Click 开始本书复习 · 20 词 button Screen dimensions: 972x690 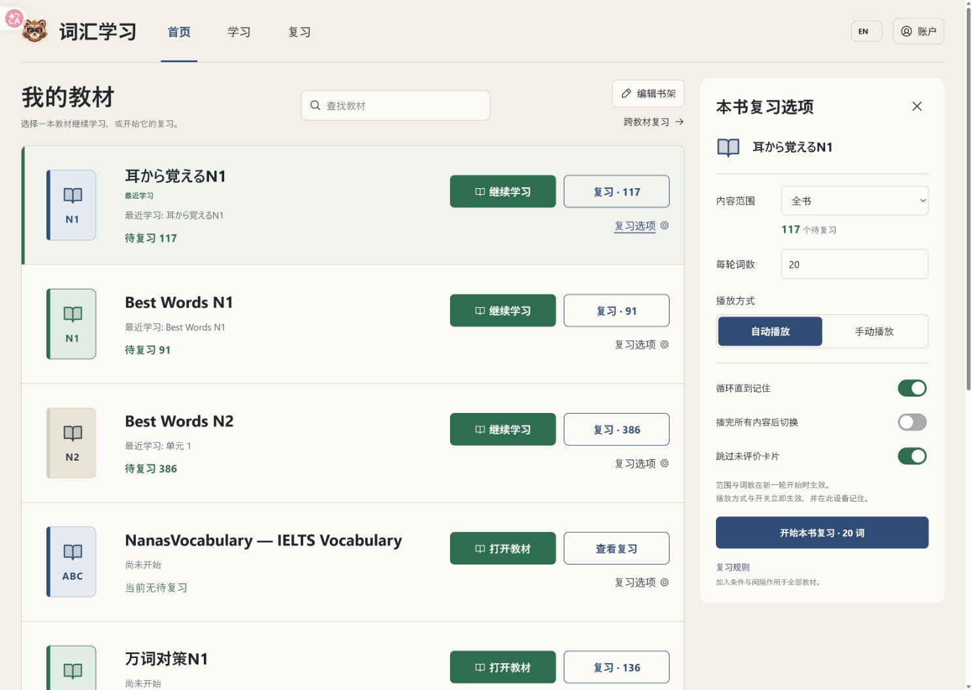[822, 533]
